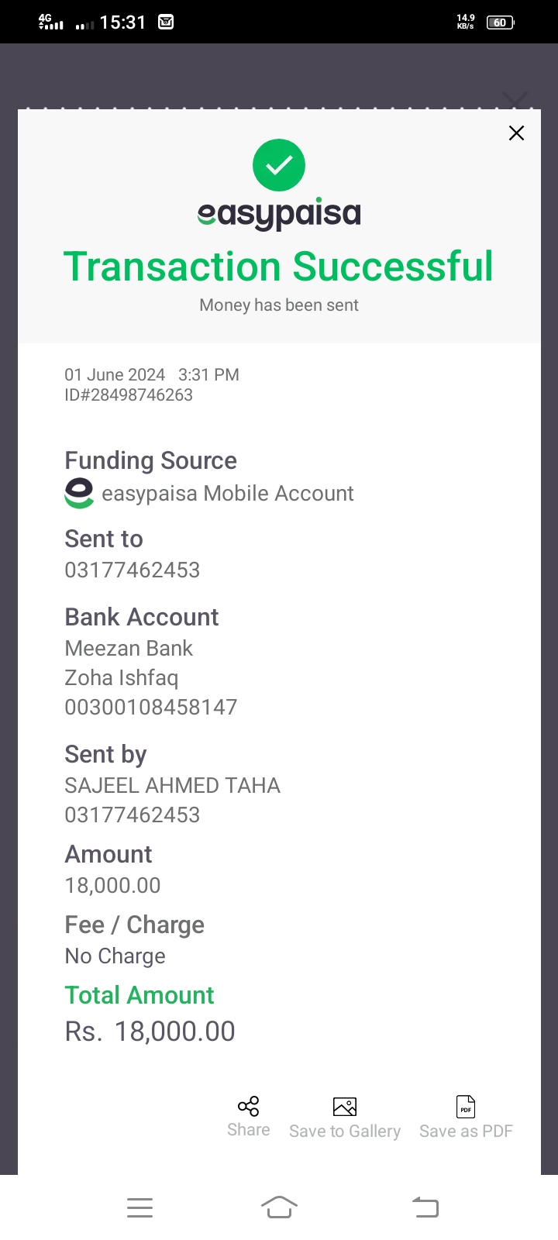
Task: Tap the notification icon beside the clock
Action: (x=166, y=22)
